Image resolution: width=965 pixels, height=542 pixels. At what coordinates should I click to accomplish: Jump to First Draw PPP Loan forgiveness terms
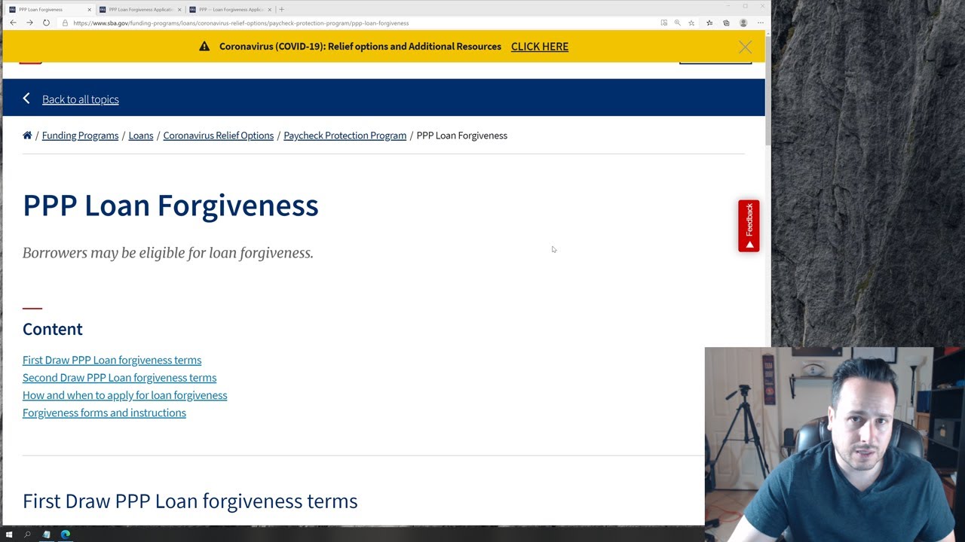click(x=112, y=360)
